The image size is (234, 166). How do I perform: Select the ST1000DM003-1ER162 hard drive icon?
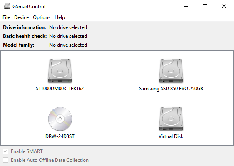click(60, 71)
